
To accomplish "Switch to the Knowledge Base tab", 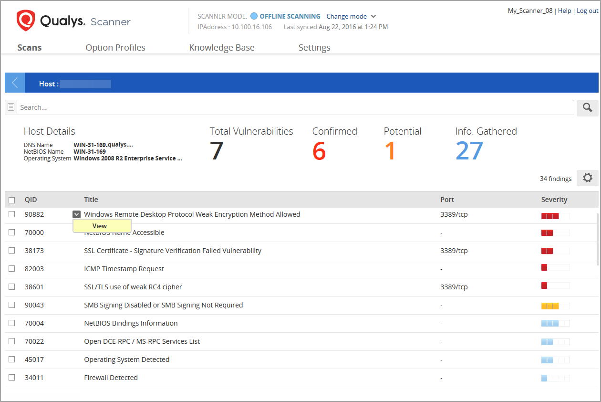I will point(222,48).
